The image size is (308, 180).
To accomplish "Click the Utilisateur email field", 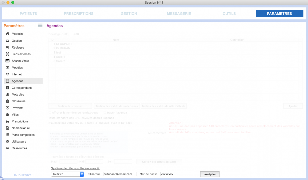I will (120, 174).
